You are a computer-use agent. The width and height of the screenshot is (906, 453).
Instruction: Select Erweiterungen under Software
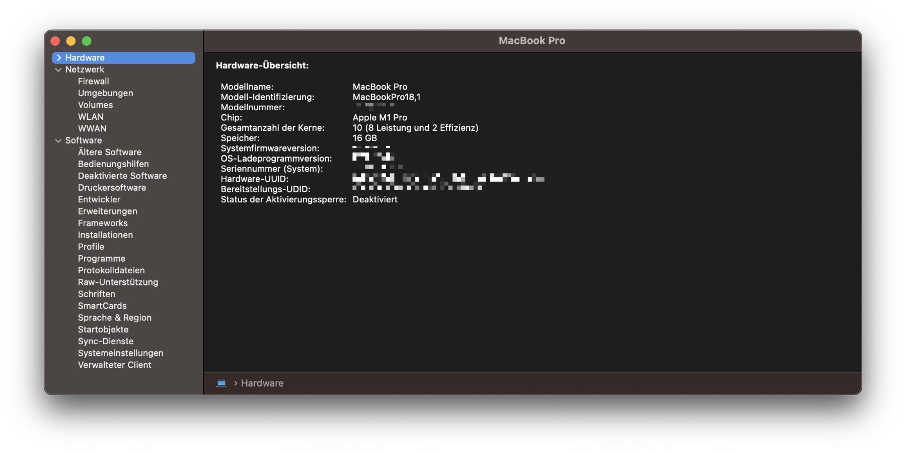click(107, 211)
